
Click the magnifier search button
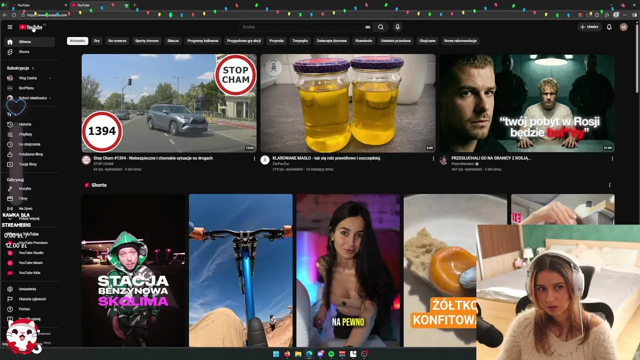pos(380,27)
